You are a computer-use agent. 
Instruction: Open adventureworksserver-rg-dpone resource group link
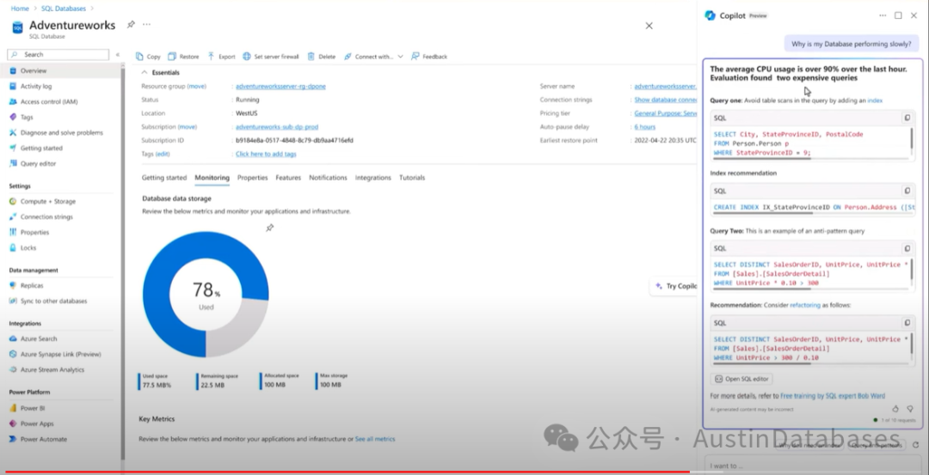point(280,87)
